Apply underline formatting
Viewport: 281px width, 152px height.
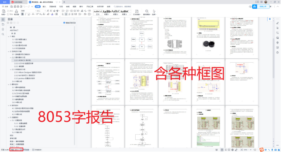29,14
